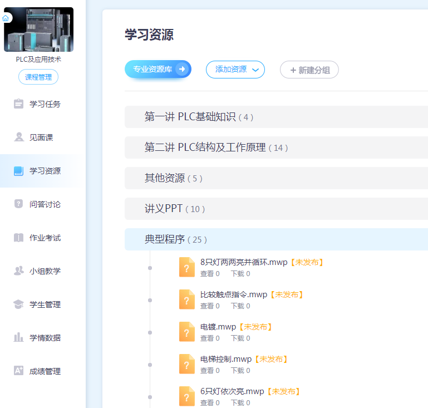Viewport: 428px width, 408px height.
Task: Expand 第二讲 PLC结构及工作原理 group
Action: tap(276, 148)
